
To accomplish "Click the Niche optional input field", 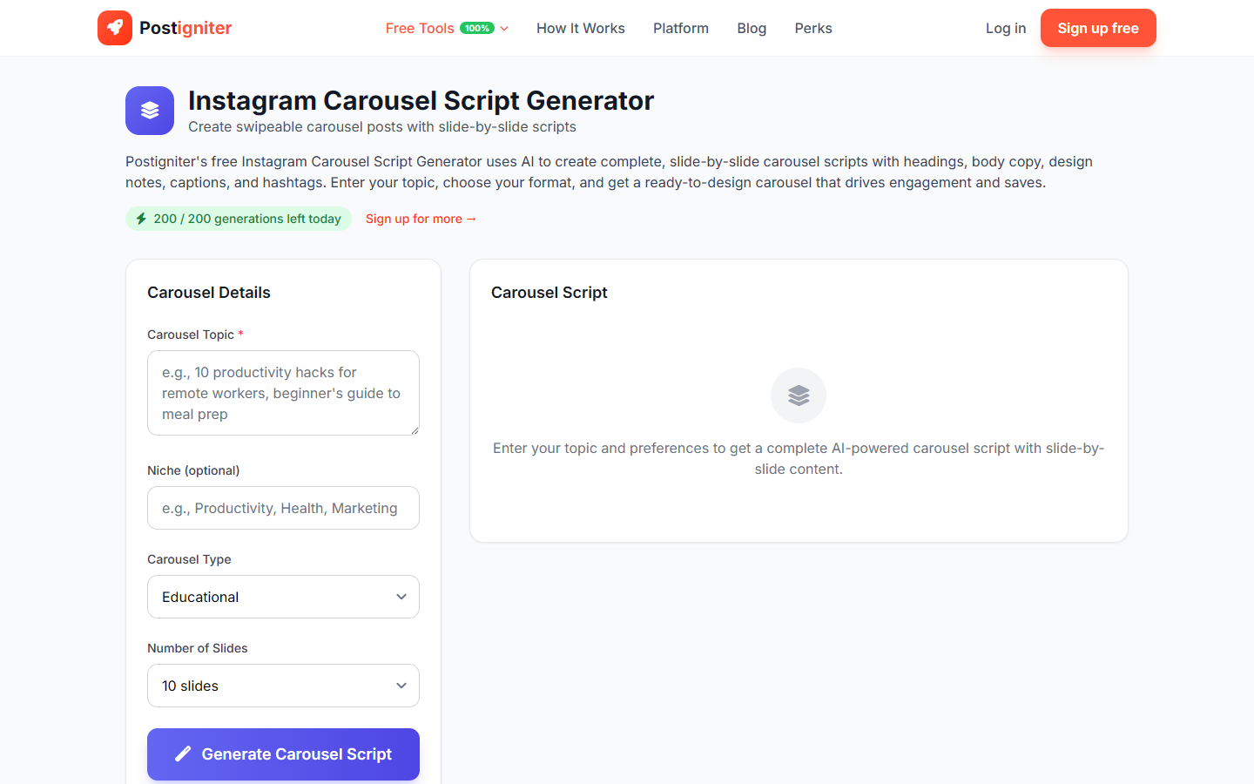I will point(283,507).
